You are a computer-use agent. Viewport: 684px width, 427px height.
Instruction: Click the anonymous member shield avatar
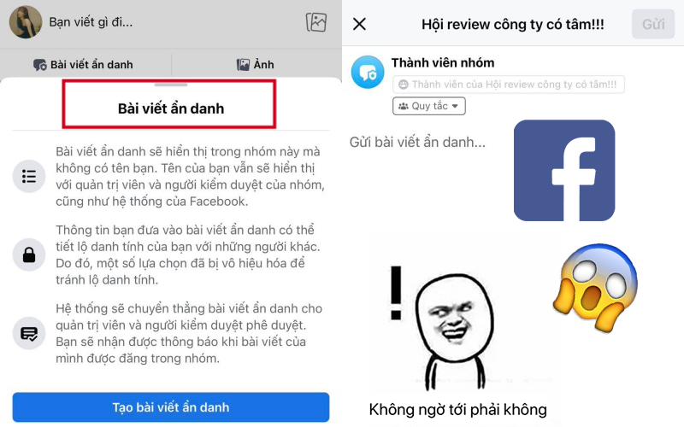(x=368, y=72)
